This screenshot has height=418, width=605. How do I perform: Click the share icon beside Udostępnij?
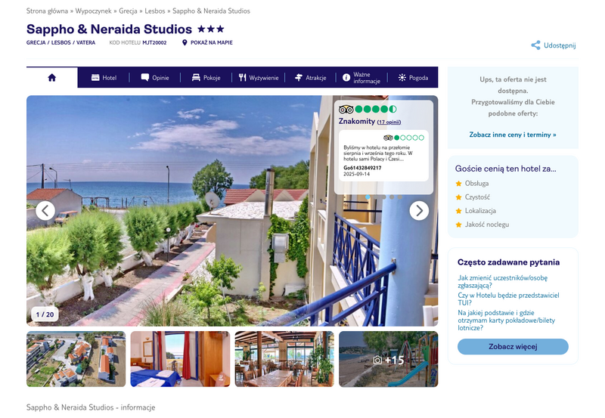[x=535, y=45]
